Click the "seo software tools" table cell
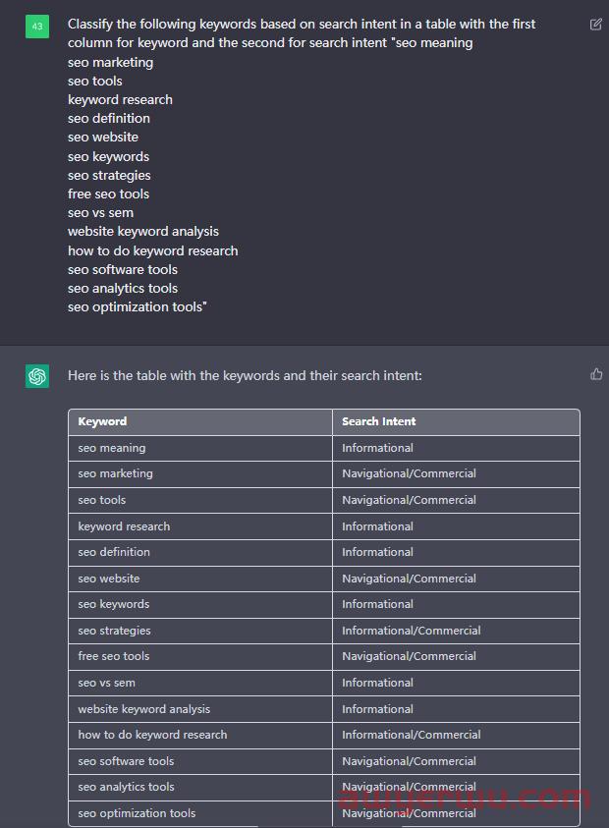Image resolution: width=609 pixels, height=828 pixels. tap(127, 761)
